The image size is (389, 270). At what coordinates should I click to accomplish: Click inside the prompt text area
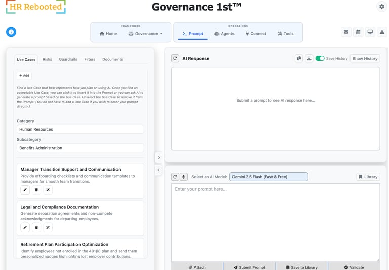(x=276, y=222)
